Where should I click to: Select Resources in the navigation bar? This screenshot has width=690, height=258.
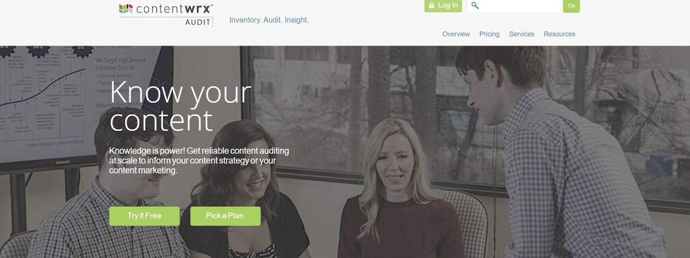coord(559,34)
